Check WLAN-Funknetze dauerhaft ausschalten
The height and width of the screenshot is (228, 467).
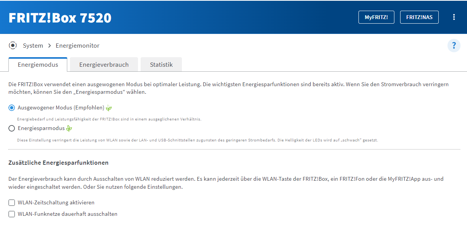(11, 214)
